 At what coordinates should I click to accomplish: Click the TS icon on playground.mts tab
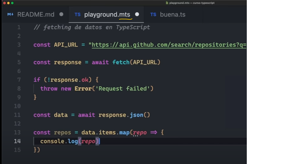coord(77,15)
